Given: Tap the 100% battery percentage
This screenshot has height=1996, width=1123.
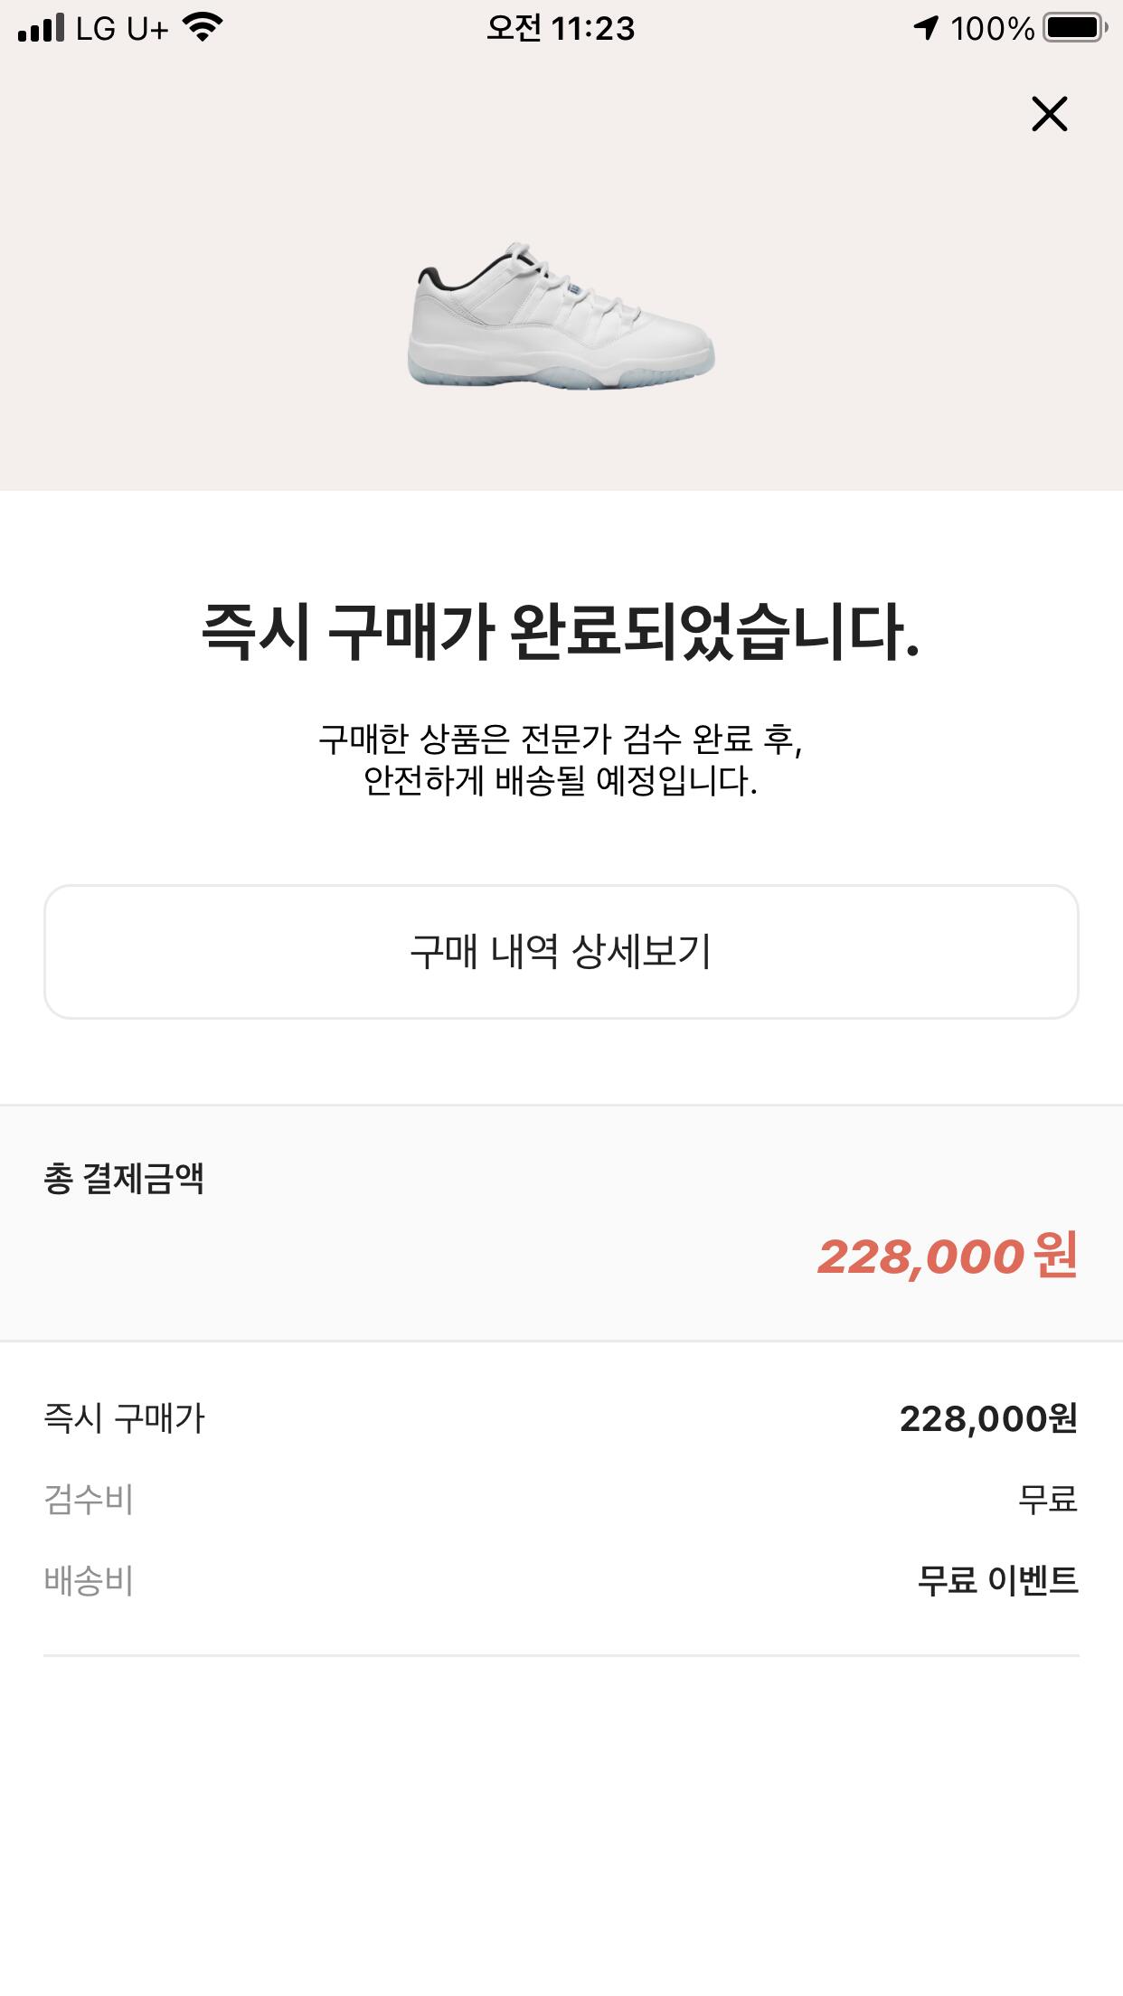Looking at the screenshot, I should [x=992, y=29].
